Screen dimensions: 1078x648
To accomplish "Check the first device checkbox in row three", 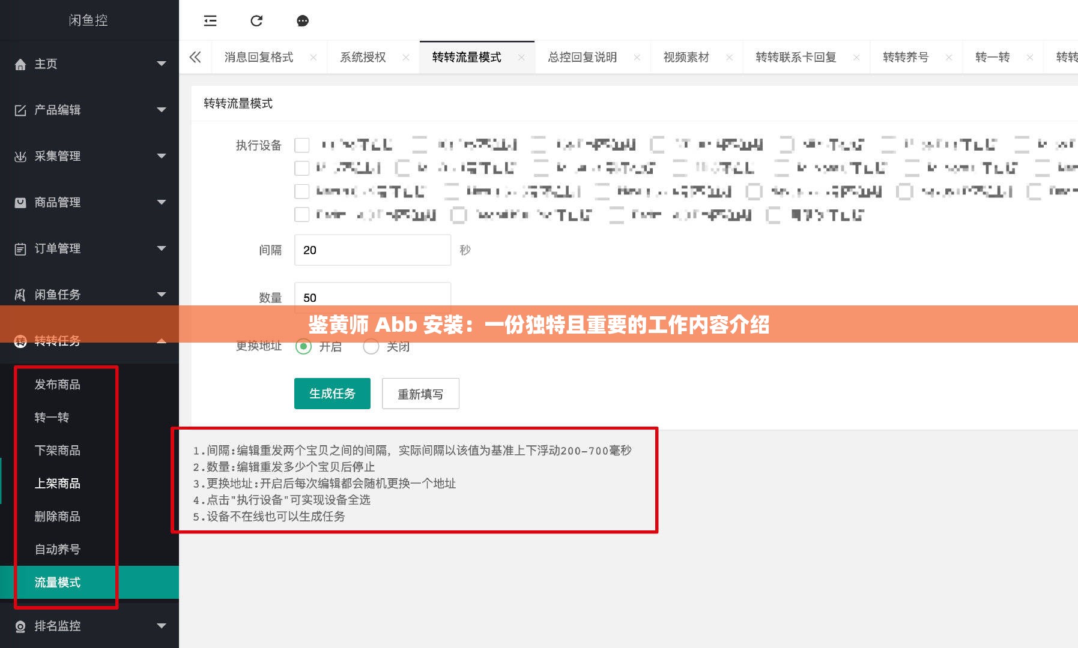I will tap(302, 191).
